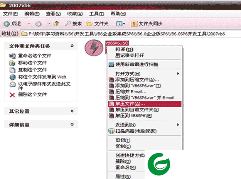Click the Folder Sync (文件夹同步) button
The width and height of the screenshot is (241, 179).
click(147, 24)
